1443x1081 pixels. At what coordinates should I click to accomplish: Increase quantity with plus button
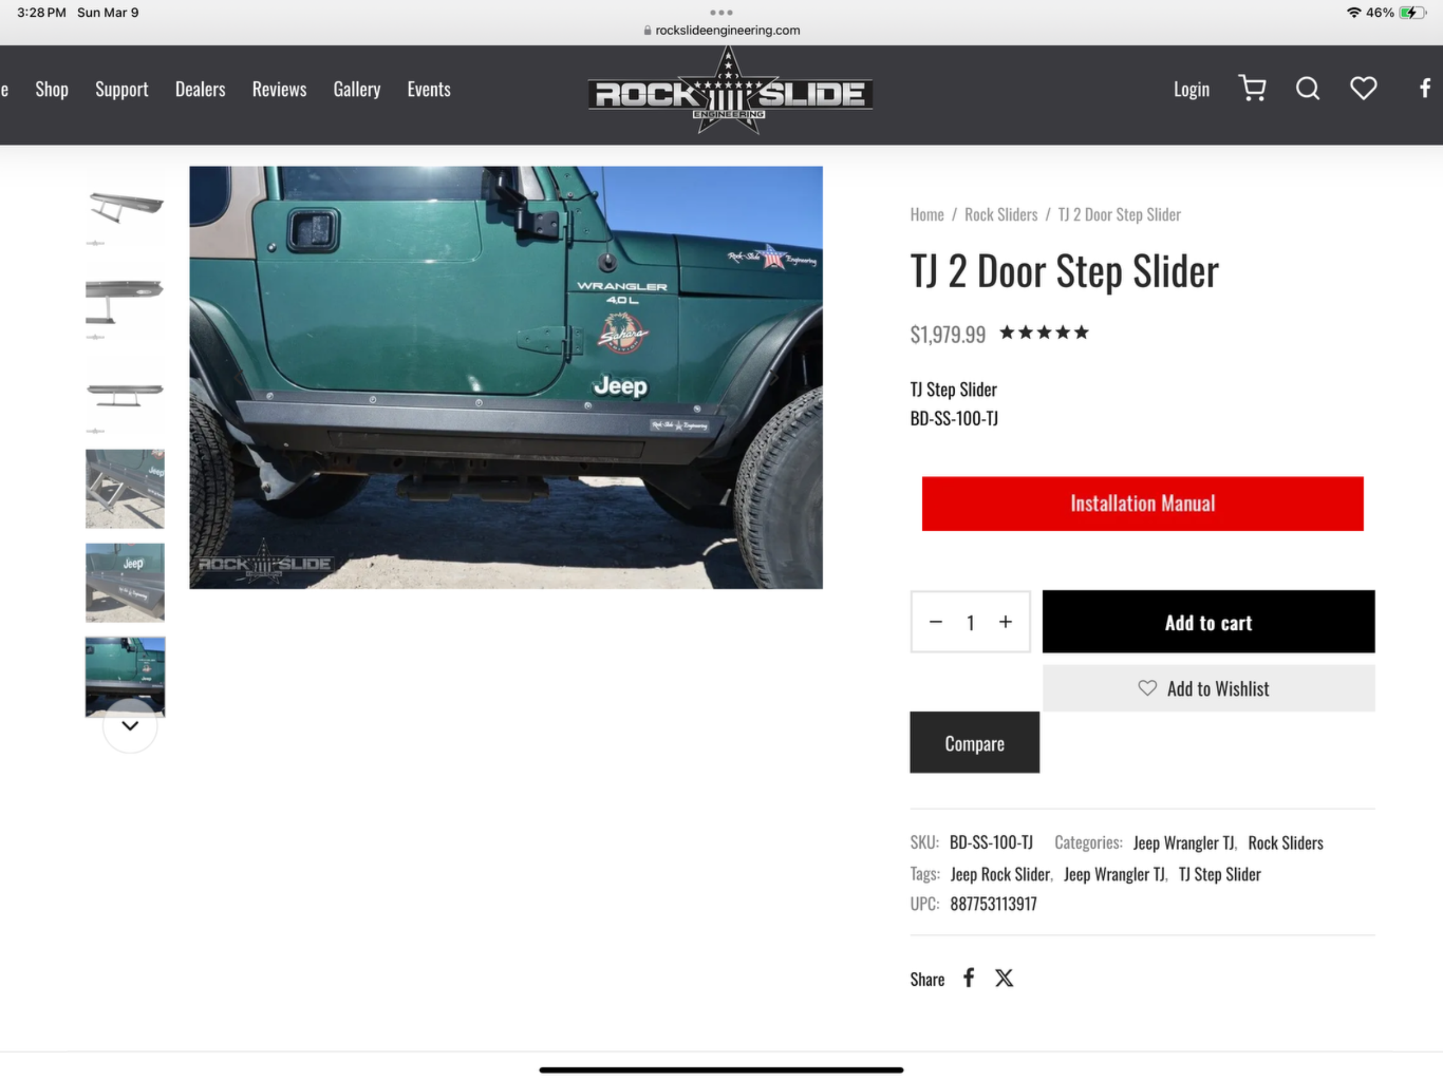tap(1005, 622)
